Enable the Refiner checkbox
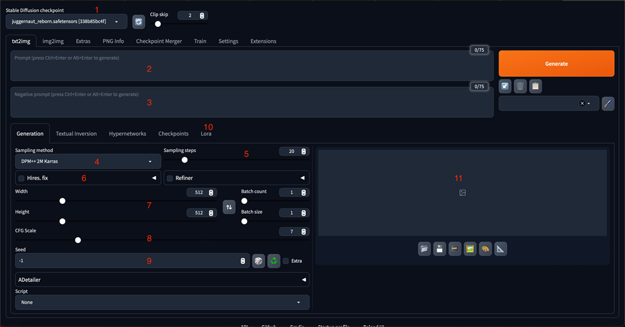The height and width of the screenshot is (327, 625). point(170,178)
